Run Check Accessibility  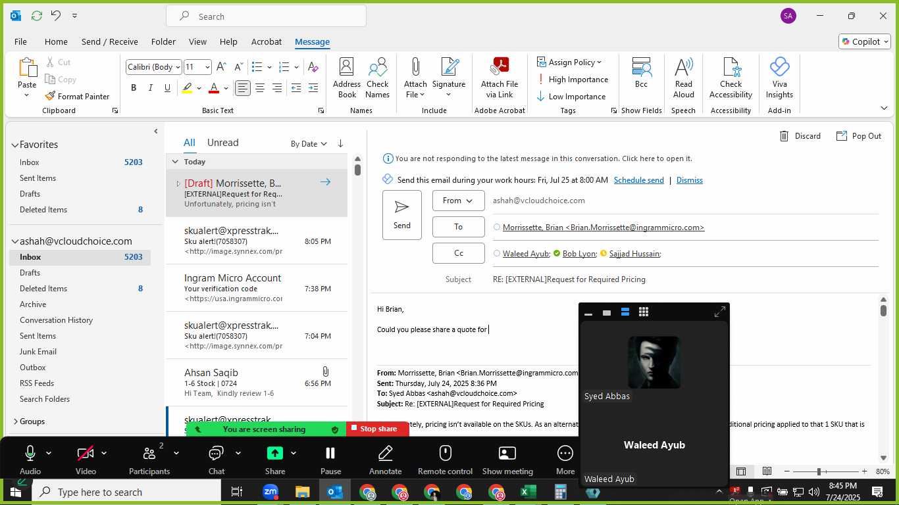click(731, 78)
